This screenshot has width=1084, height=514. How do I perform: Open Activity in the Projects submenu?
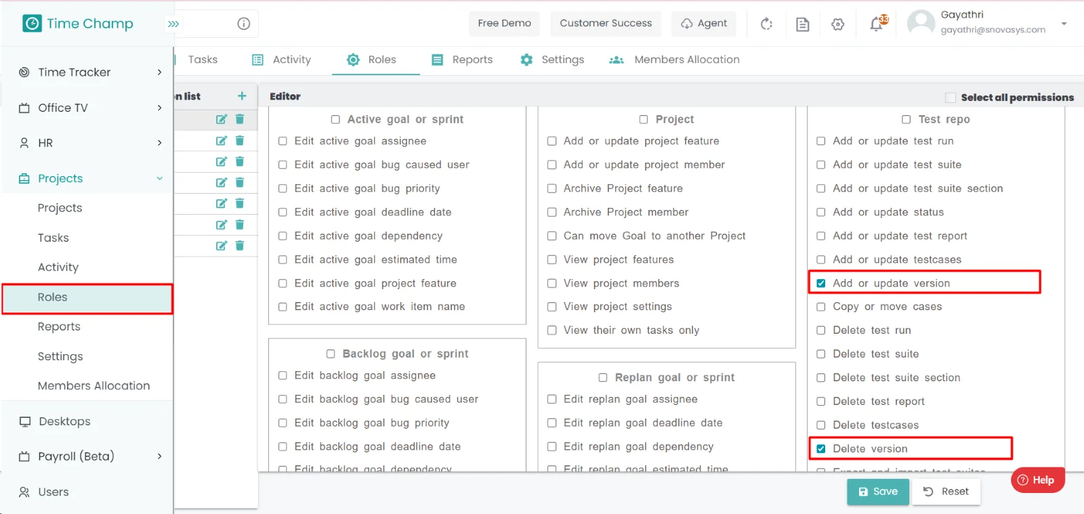pyautogui.click(x=58, y=267)
